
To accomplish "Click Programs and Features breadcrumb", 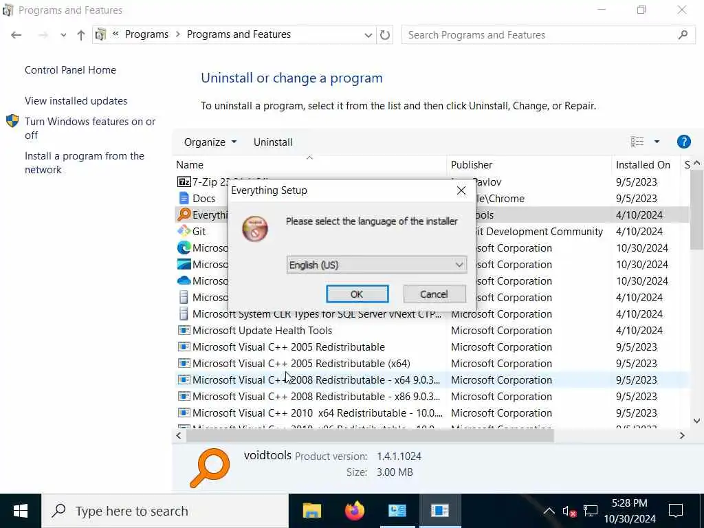I will 239,34.
